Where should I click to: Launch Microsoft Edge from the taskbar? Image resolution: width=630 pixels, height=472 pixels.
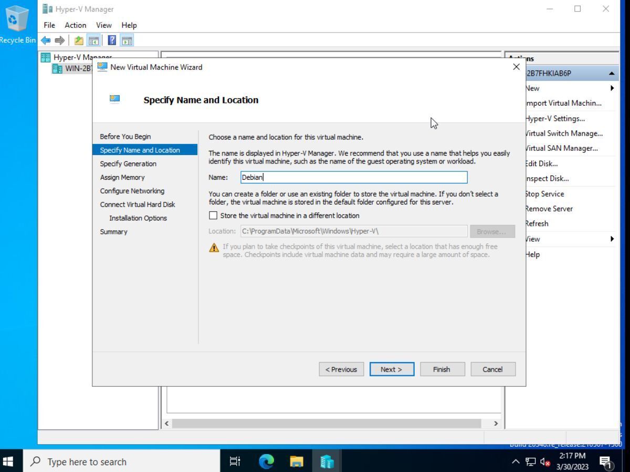[266, 461]
